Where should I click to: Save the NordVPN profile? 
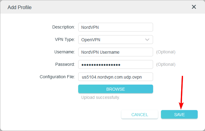pos(179,115)
